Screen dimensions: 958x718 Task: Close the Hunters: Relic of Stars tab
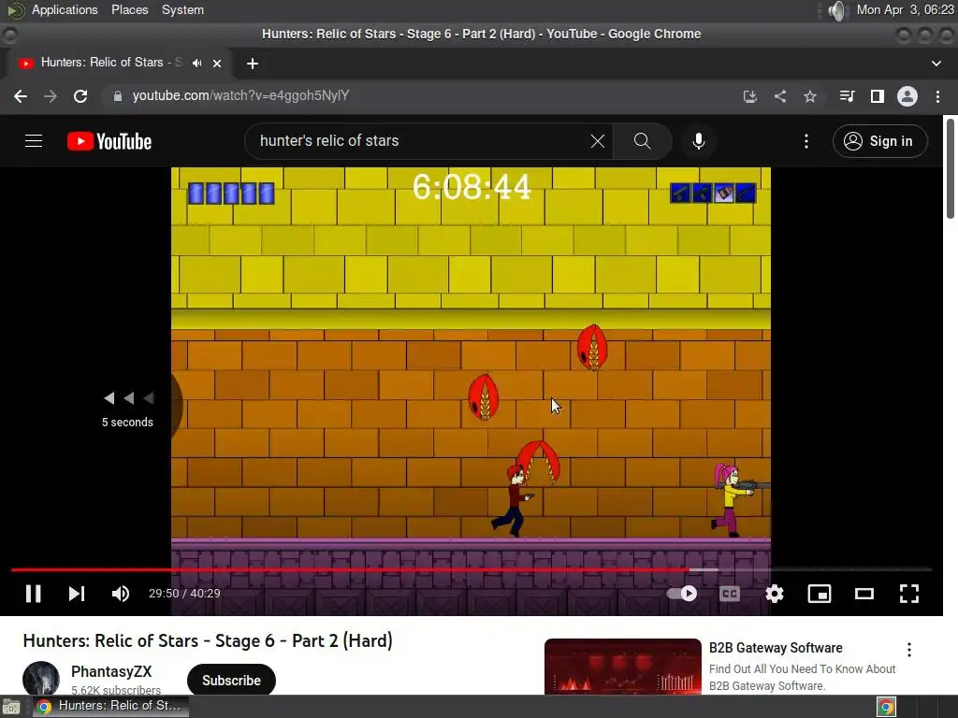(217, 63)
